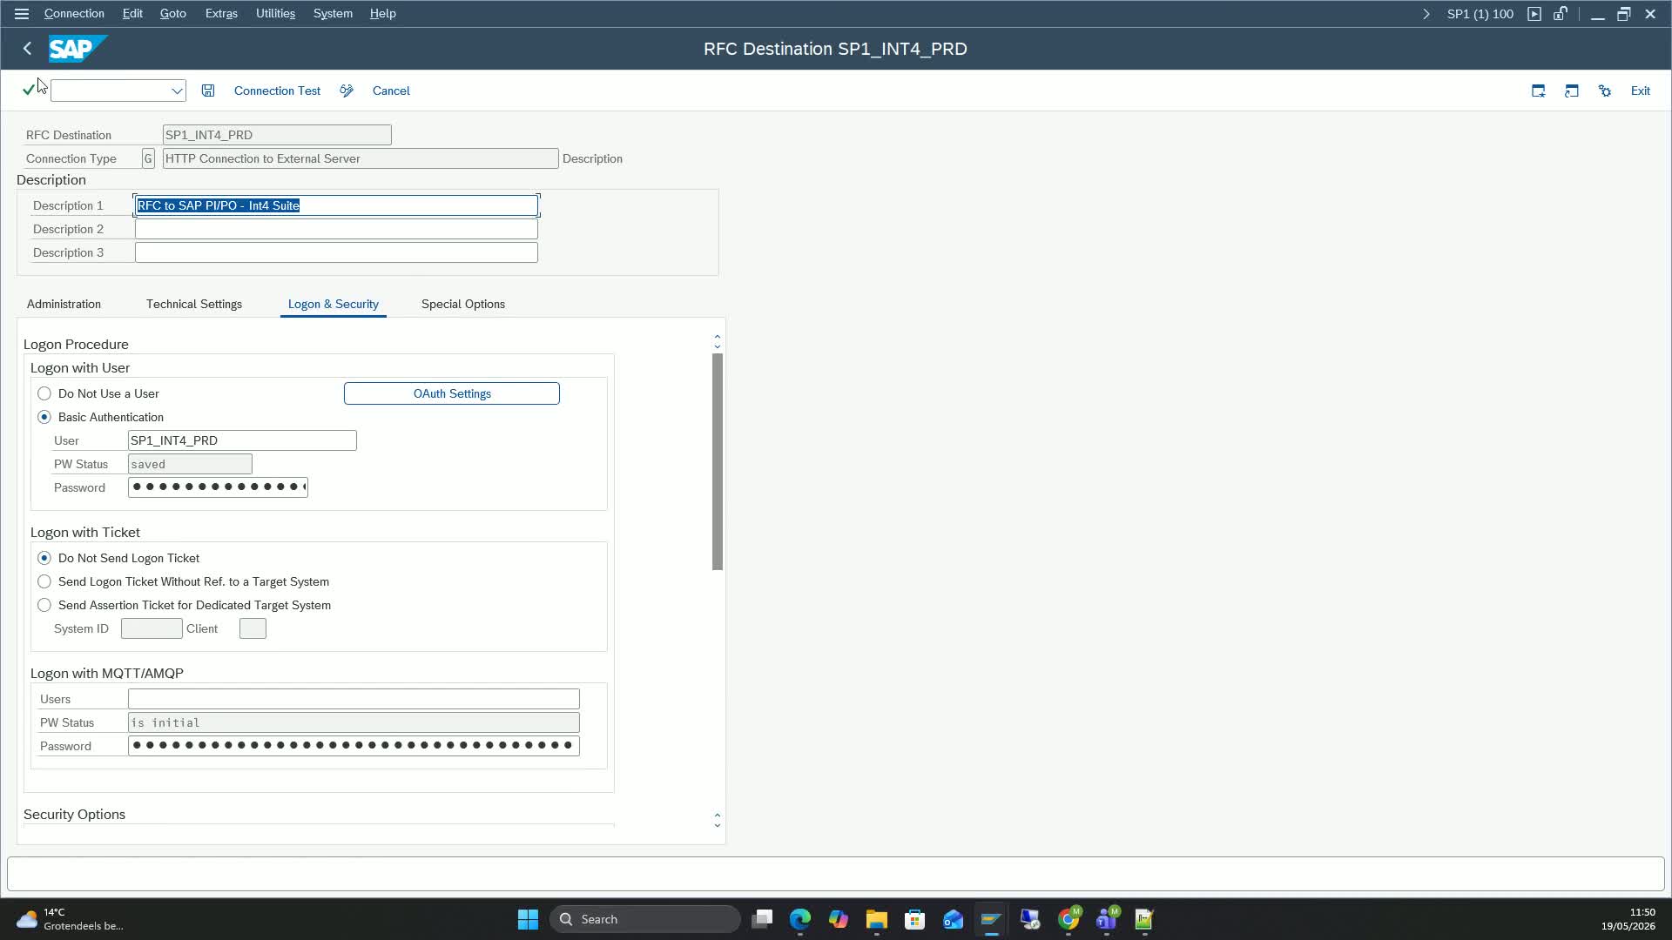Open Copilot from the taskbar
Screen dimensions: 1672x940
(839, 919)
